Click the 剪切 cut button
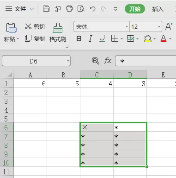The width and height of the screenshot is (176, 178). pyautogui.click(x=35, y=26)
